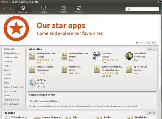Open Themes & Tweaks category
Image resolution: width=162 pixels, height=119 pixels.
(11, 100)
